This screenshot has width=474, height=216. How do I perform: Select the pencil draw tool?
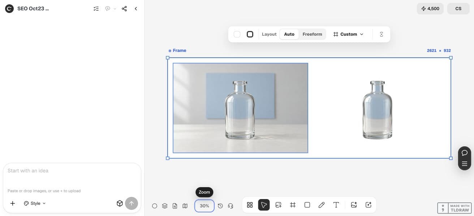pyautogui.click(x=322, y=205)
